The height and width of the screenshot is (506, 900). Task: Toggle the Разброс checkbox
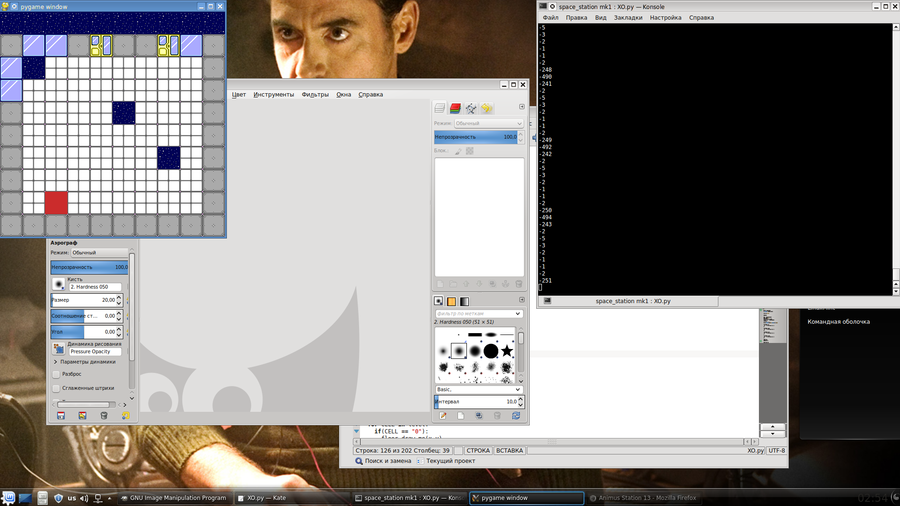[x=56, y=374]
